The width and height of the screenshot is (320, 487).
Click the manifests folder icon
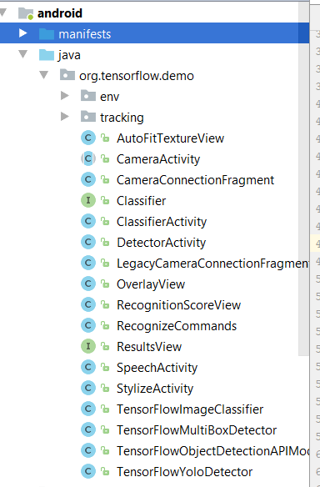pos(47,34)
